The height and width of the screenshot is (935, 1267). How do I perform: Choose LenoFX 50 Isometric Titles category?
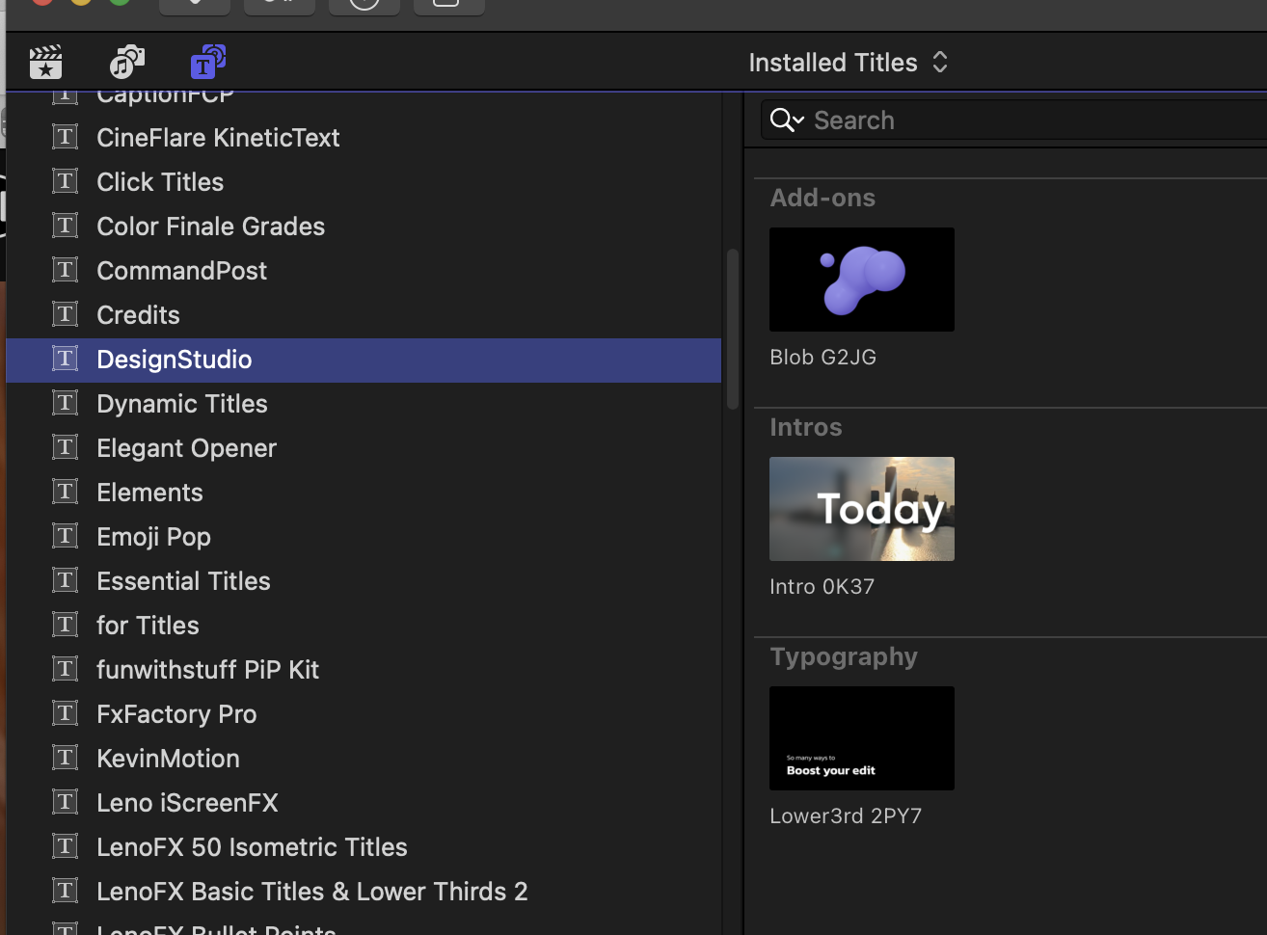pyautogui.click(x=252, y=847)
